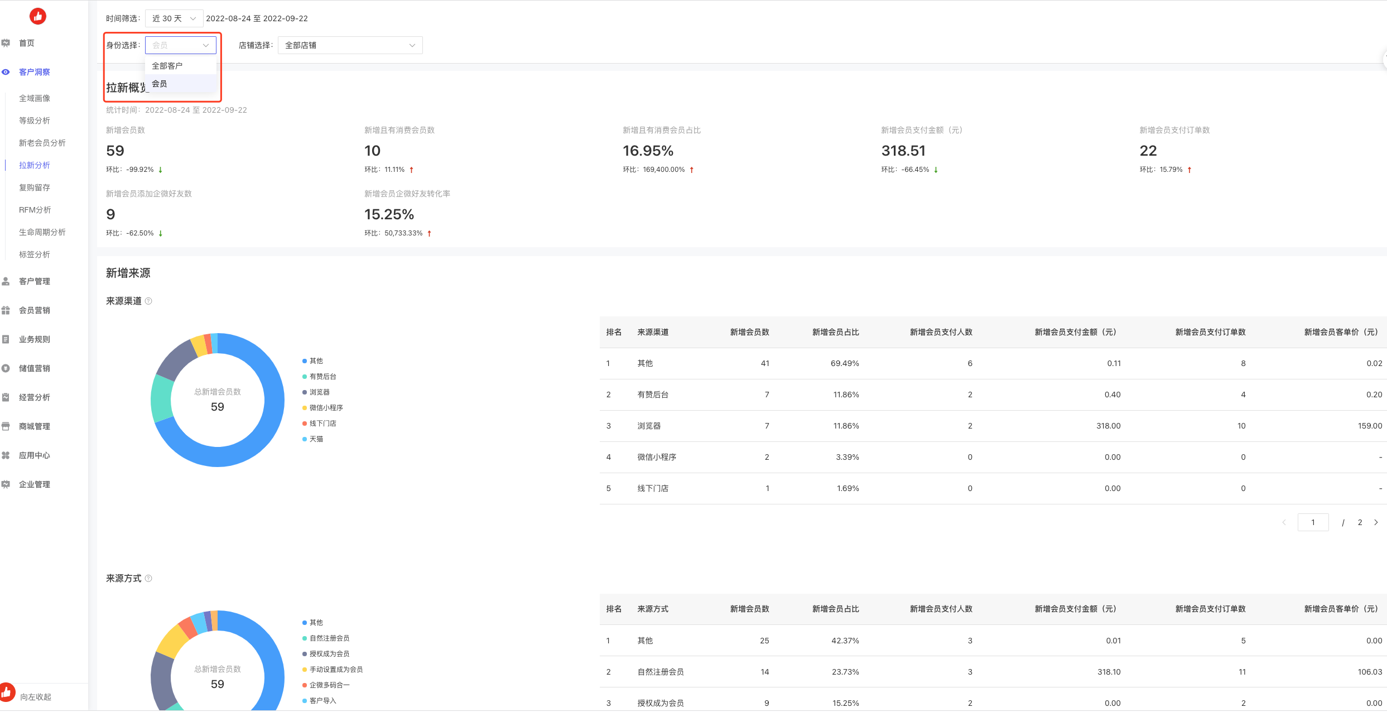Viewport: 1387px width, 712px height.
Task: Click the person icon beside 客户管理
Action: click(6, 281)
